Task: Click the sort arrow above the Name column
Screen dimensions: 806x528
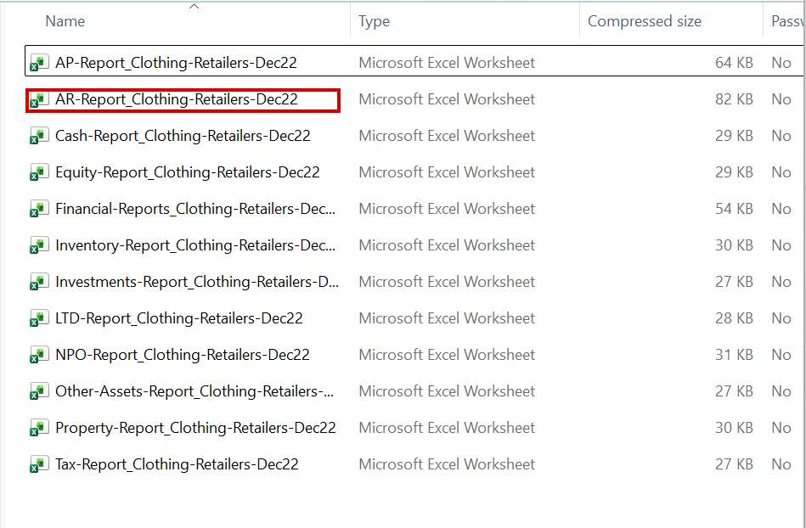Action: pyautogui.click(x=194, y=6)
